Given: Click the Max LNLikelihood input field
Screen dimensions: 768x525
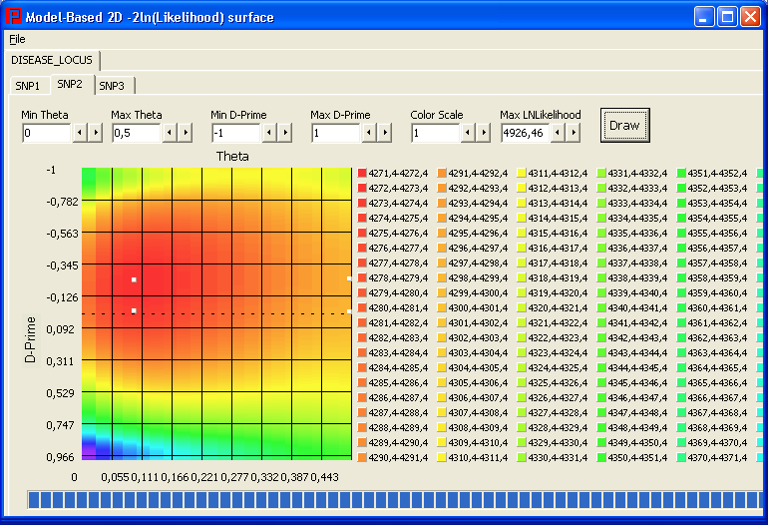Looking at the screenshot, I should pyautogui.click(x=525, y=133).
